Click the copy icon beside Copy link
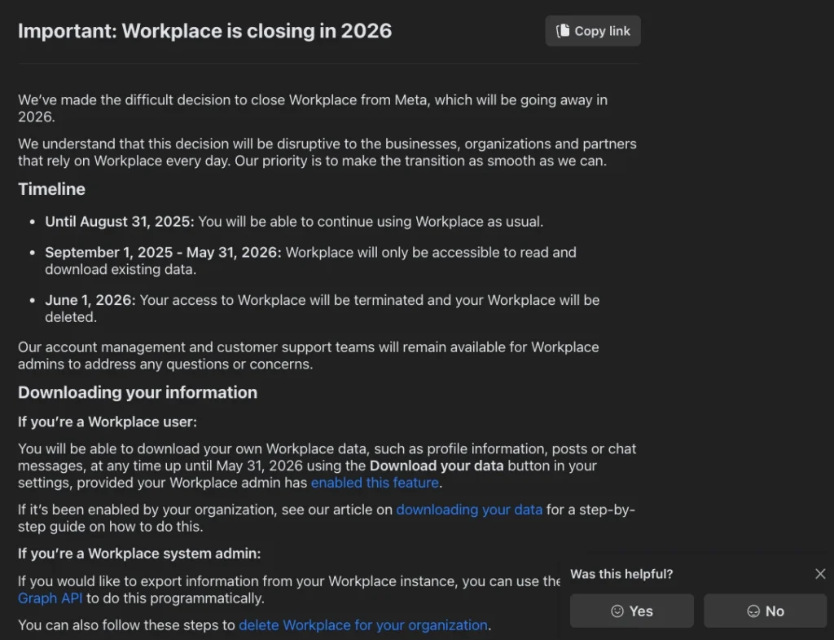The width and height of the screenshot is (834, 640). pos(563,31)
